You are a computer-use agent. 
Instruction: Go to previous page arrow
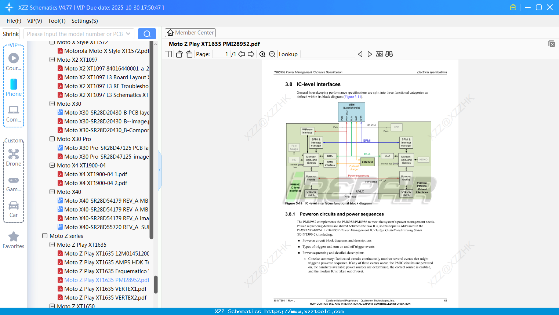click(x=242, y=54)
